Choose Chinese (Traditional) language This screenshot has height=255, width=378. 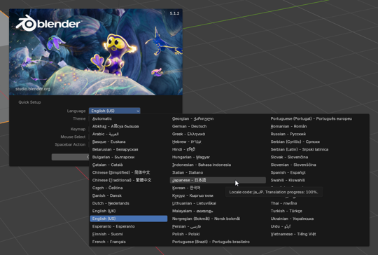129,180
